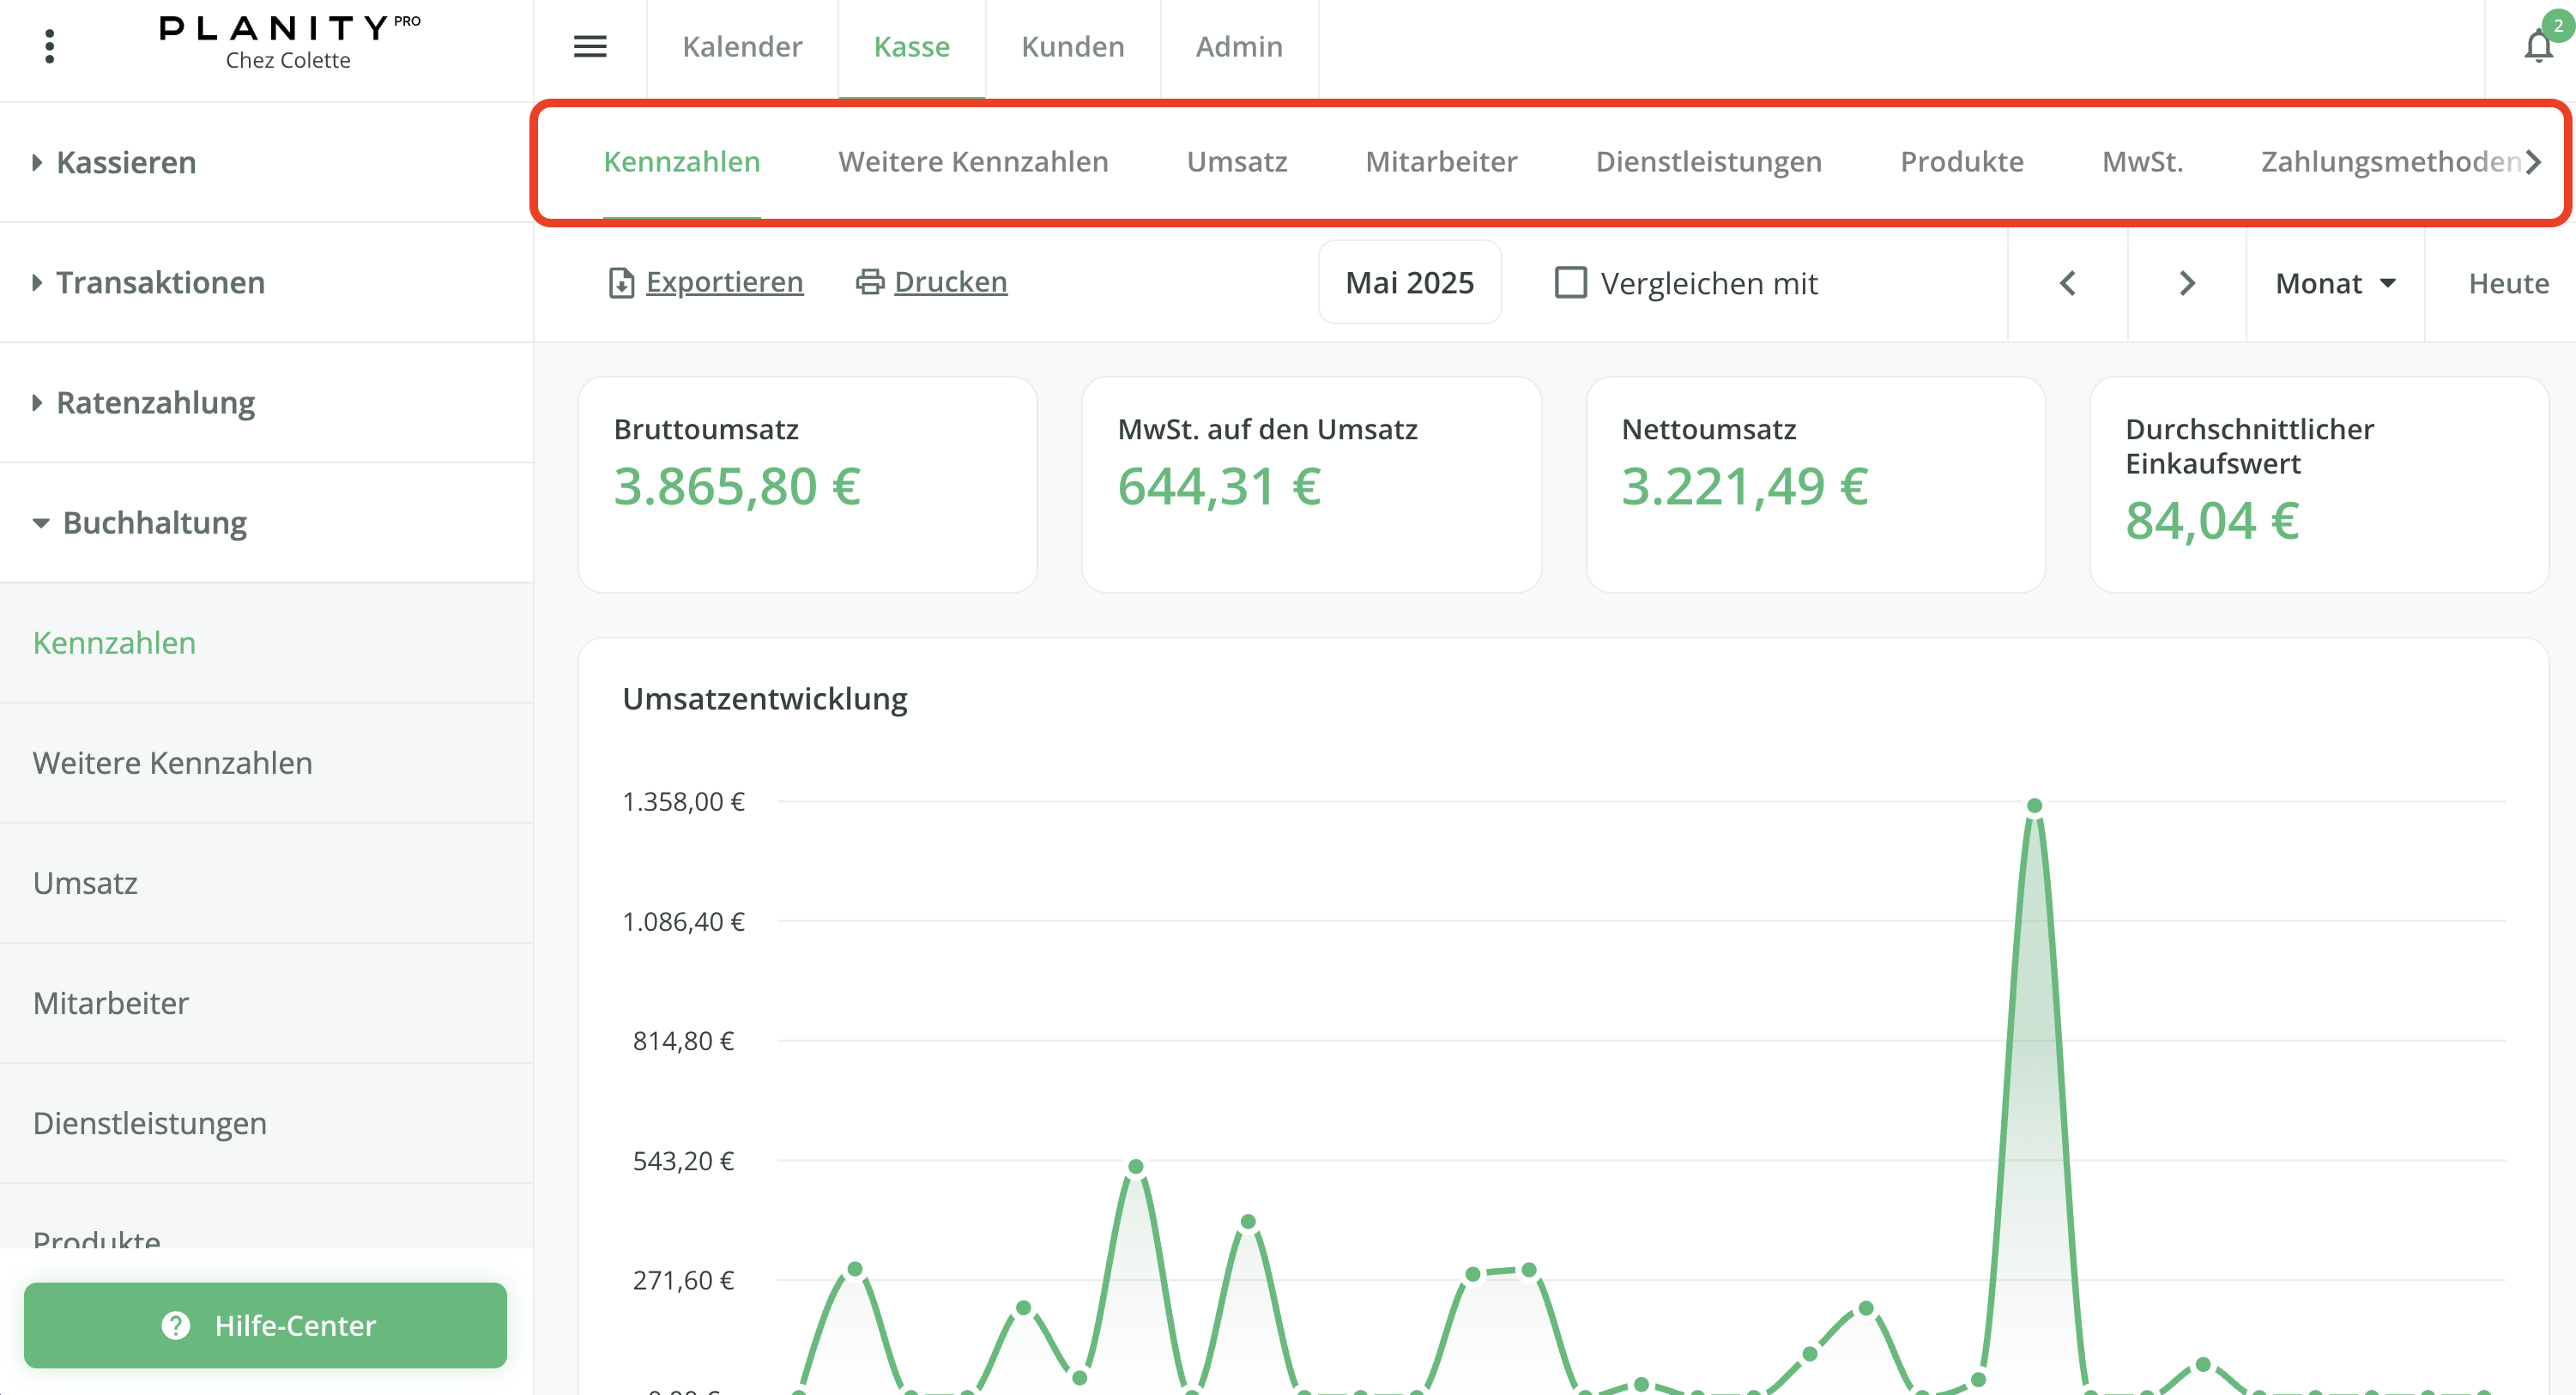Select Mitarbeiter in the sidebar
Image resolution: width=2576 pixels, height=1395 pixels.
[x=266, y=1003]
